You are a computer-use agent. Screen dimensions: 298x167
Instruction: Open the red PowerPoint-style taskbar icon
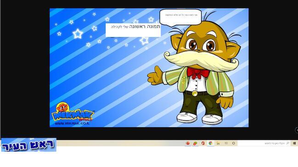[x=188, y=143]
